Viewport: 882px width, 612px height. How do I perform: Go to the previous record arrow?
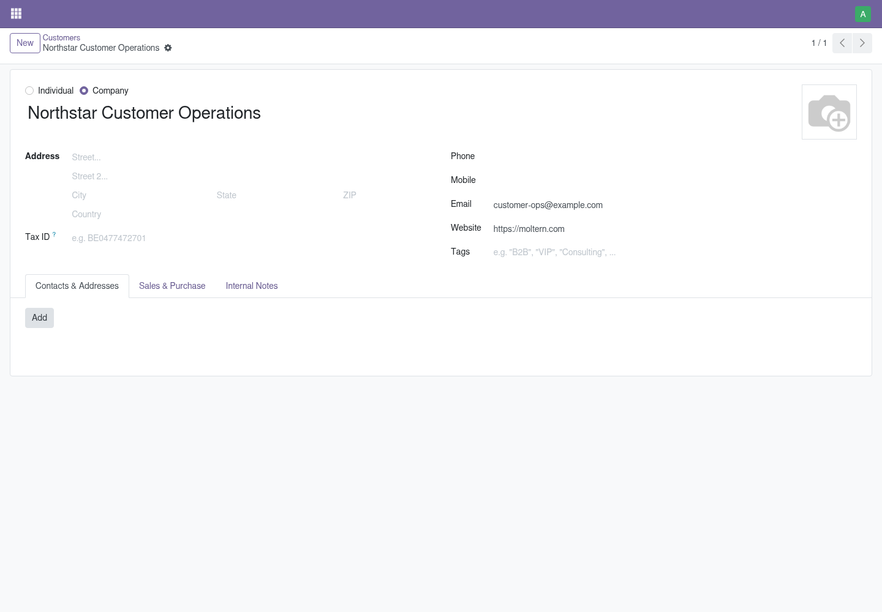[x=842, y=43]
